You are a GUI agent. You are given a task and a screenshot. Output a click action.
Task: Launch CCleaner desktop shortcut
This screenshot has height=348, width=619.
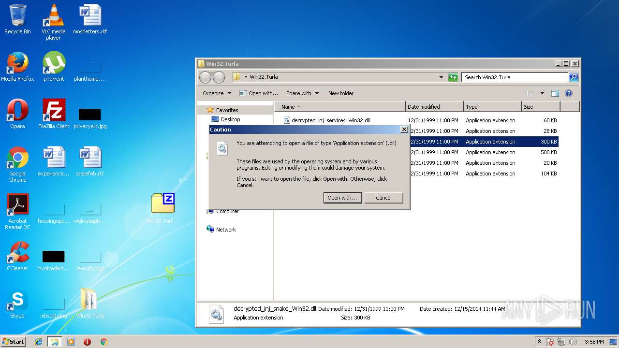click(x=17, y=256)
